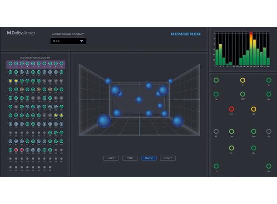This screenshot has width=277, height=204.
Task: Select object 11 green indicator
Action: click(x=10, y=72)
